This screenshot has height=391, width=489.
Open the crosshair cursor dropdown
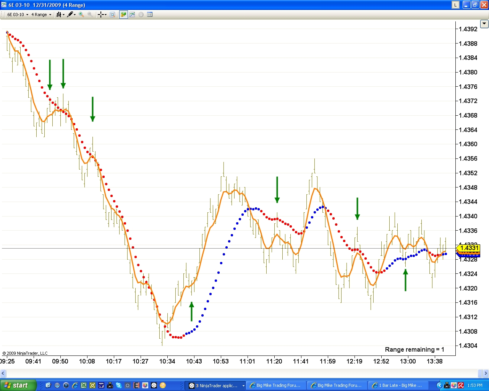(x=102, y=15)
